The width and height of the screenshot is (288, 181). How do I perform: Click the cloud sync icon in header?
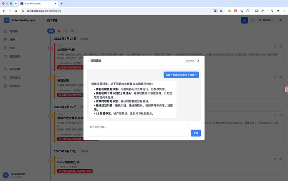[x=253, y=20]
